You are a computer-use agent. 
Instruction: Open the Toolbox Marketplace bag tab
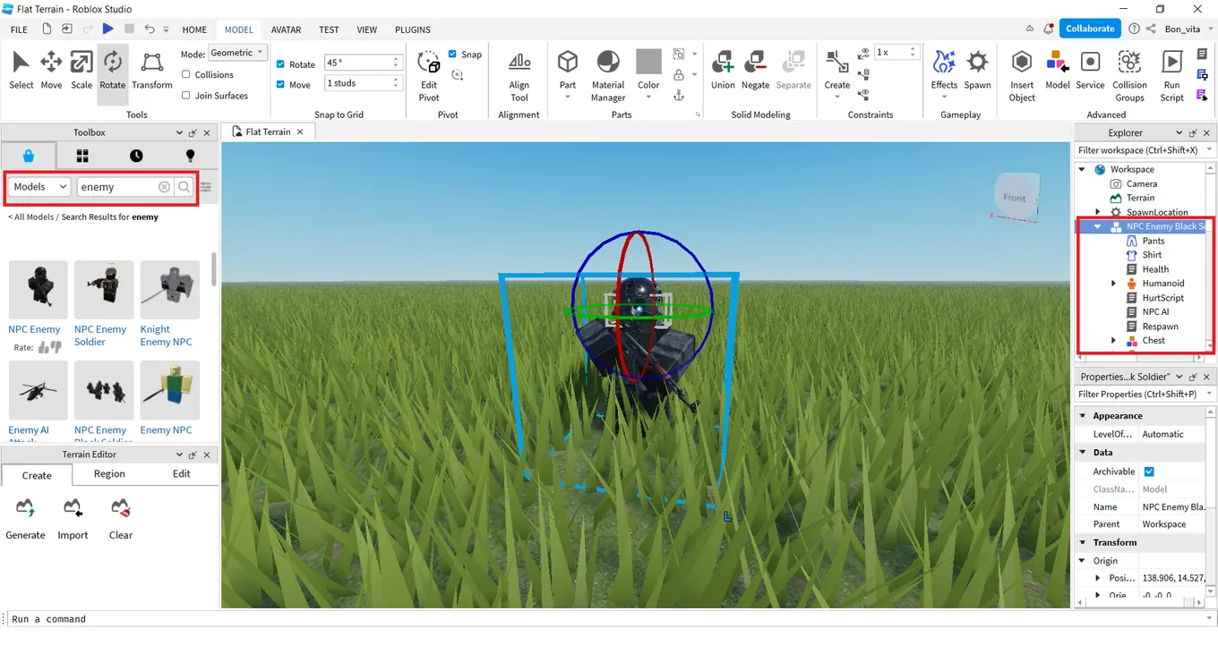29,156
